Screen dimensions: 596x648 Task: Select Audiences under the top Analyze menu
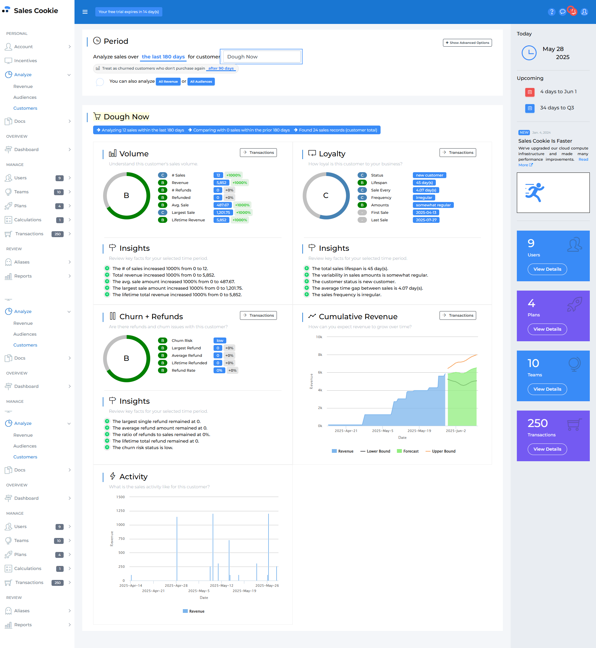point(25,97)
